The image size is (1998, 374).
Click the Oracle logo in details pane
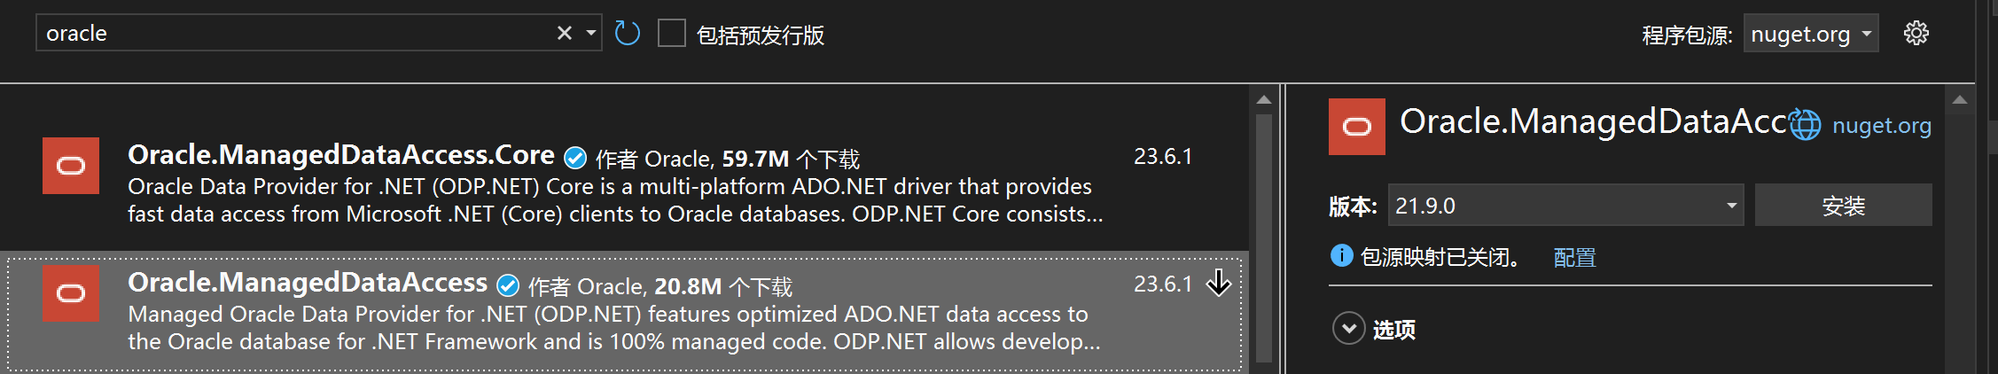[1356, 127]
